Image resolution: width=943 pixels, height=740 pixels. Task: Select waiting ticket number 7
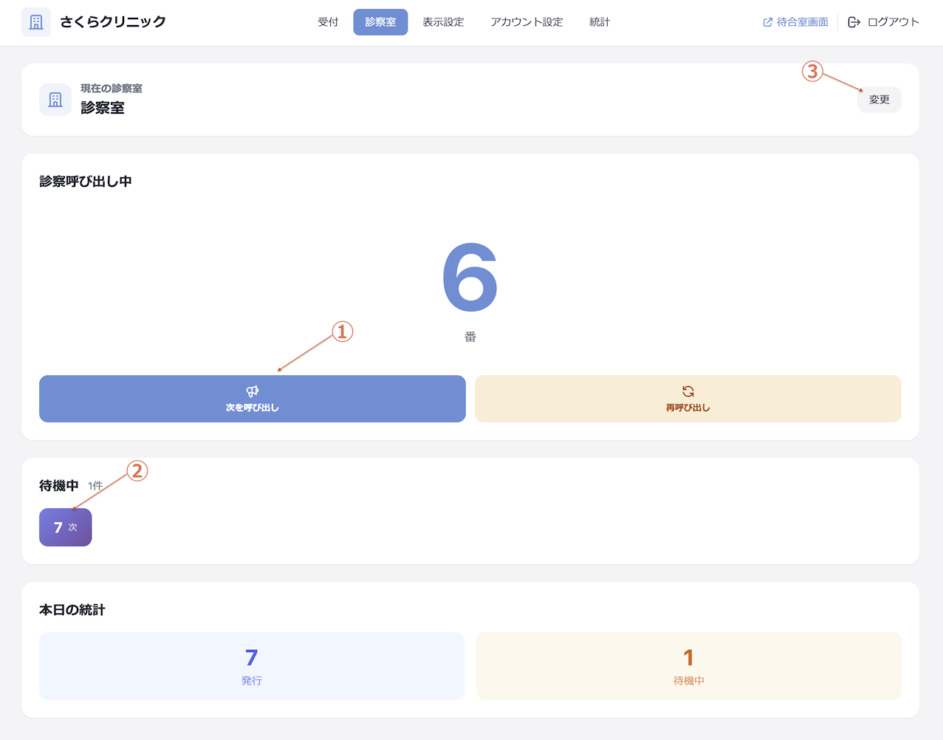[65, 527]
